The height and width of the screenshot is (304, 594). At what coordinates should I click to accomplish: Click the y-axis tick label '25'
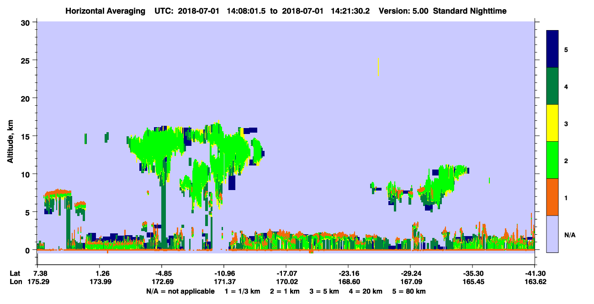point(27,60)
